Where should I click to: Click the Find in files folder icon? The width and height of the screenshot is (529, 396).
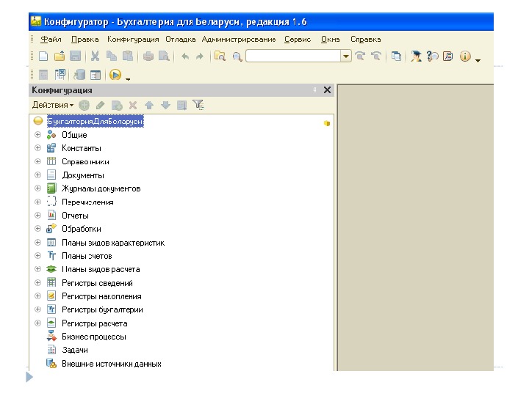pyautogui.click(x=220, y=56)
